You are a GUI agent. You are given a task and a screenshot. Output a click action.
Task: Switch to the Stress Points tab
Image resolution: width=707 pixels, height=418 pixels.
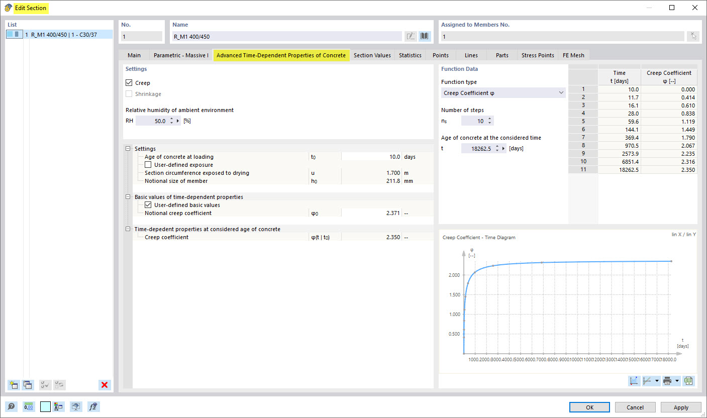(x=538, y=55)
